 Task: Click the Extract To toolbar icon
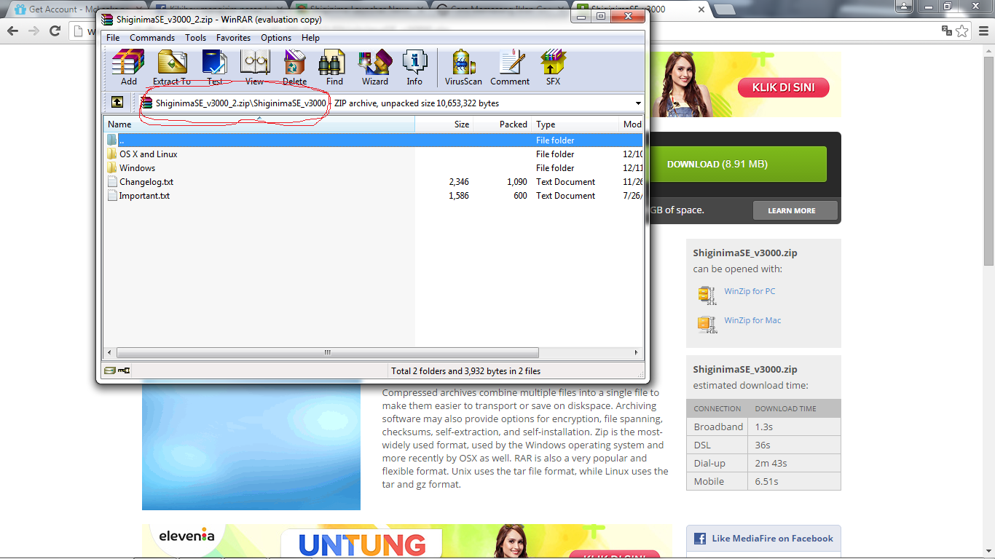tap(172, 68)
